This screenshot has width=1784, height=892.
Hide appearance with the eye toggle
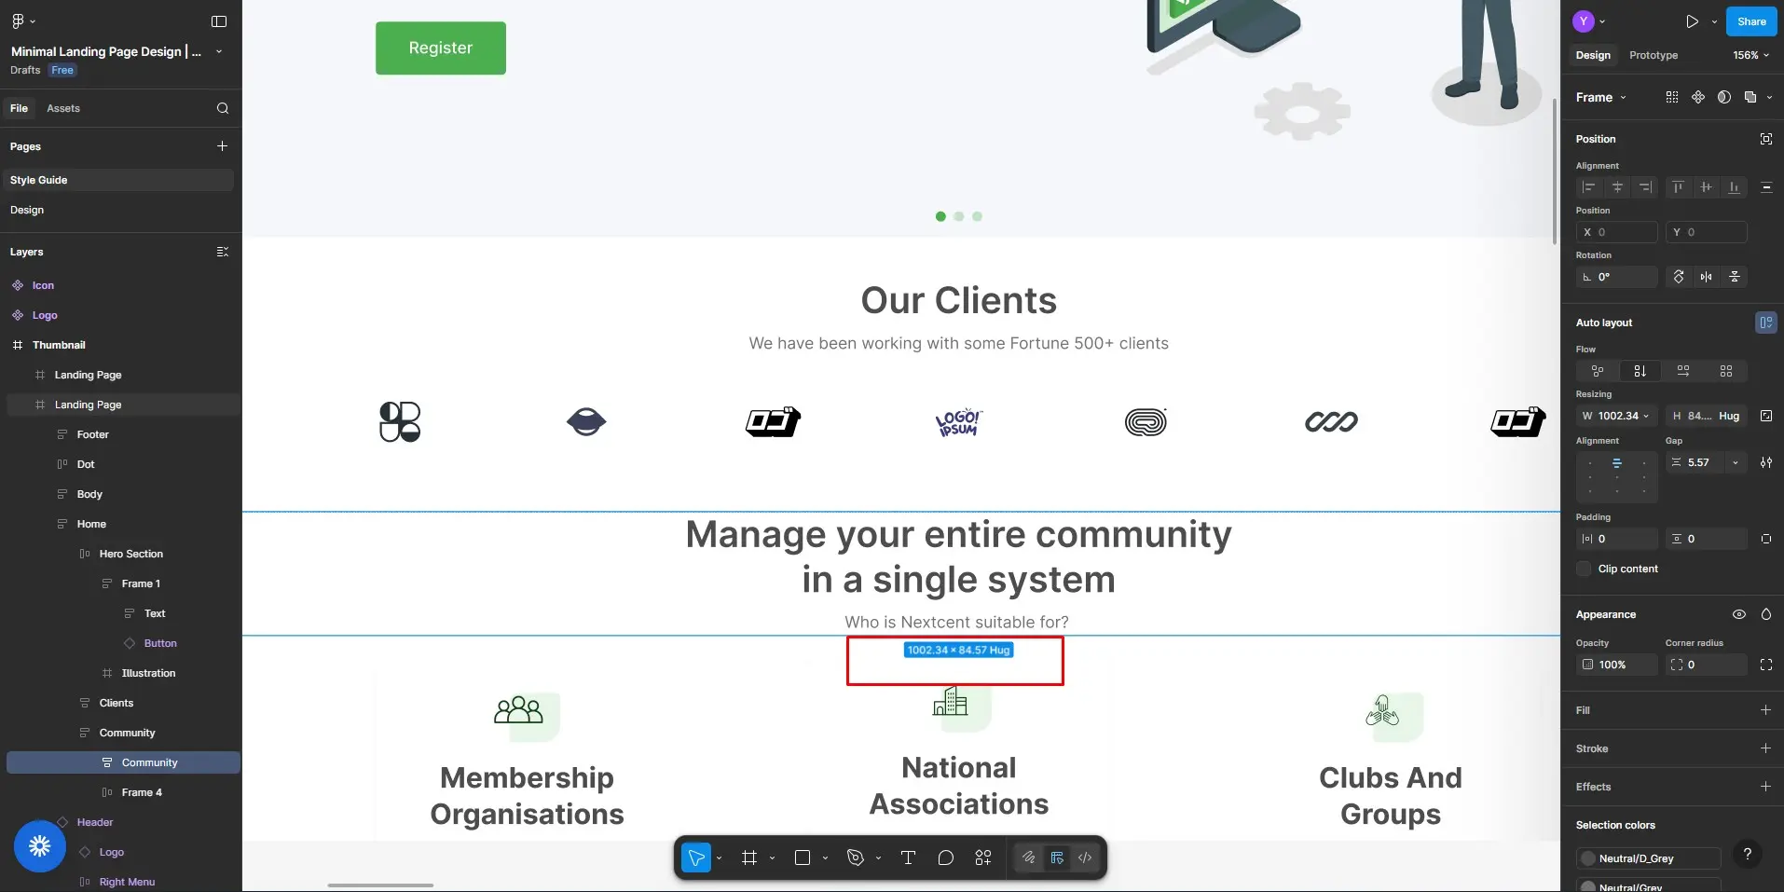[x=1739, y=614]
